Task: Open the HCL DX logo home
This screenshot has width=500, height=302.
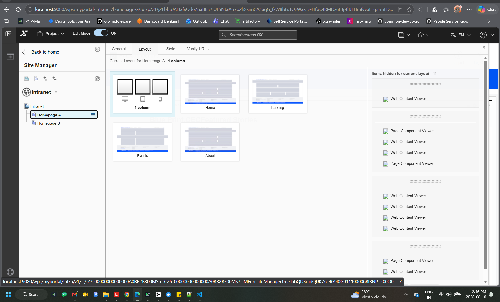Action: tap(24, 33)
